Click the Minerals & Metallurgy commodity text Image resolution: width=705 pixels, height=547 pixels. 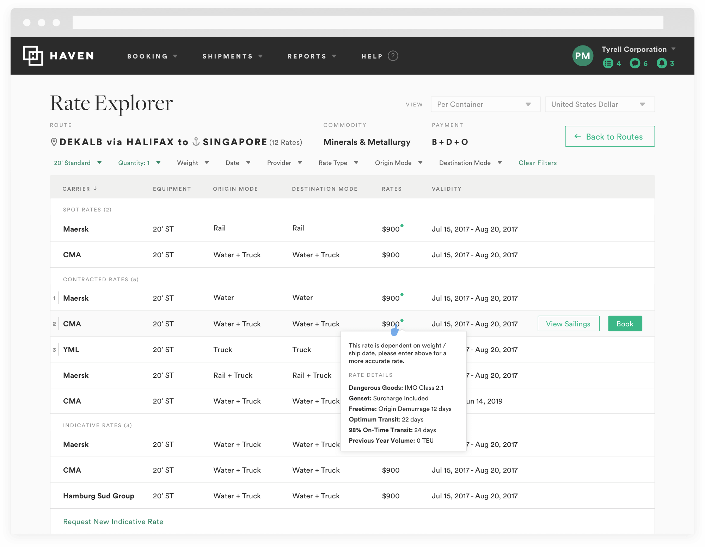367,142
